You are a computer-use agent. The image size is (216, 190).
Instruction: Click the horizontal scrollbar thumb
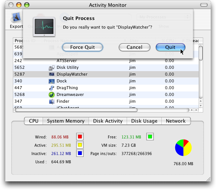(x=76, y=110)
